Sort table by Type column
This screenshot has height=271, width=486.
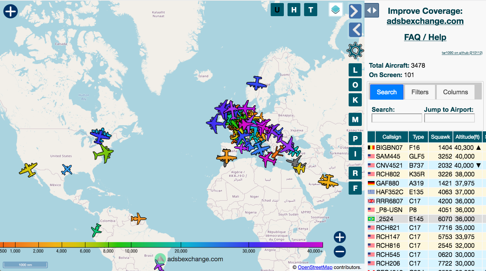tap(418, 137)
